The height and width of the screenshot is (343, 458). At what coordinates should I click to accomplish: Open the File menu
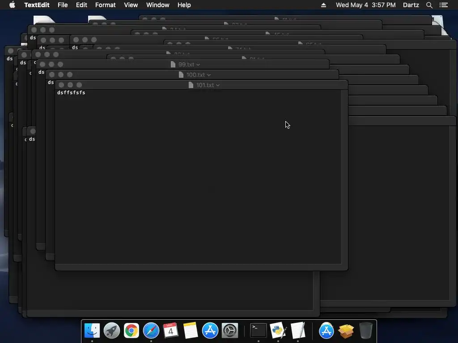coord(63,5)
